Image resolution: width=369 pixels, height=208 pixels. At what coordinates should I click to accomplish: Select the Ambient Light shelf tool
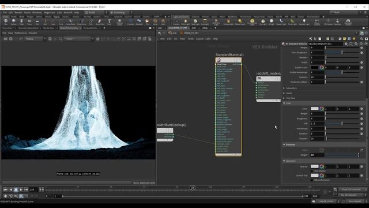point(304,22)
